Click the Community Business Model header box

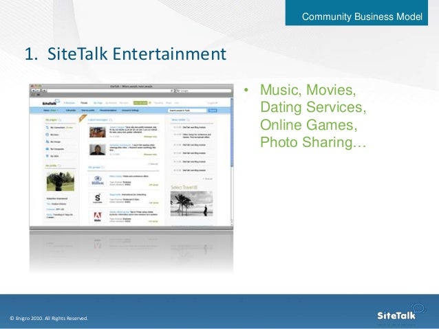(x=356, y=13)
